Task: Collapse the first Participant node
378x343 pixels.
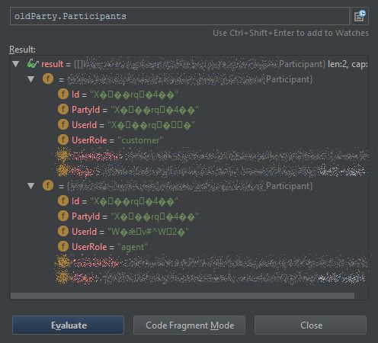Action: (31, 79)
